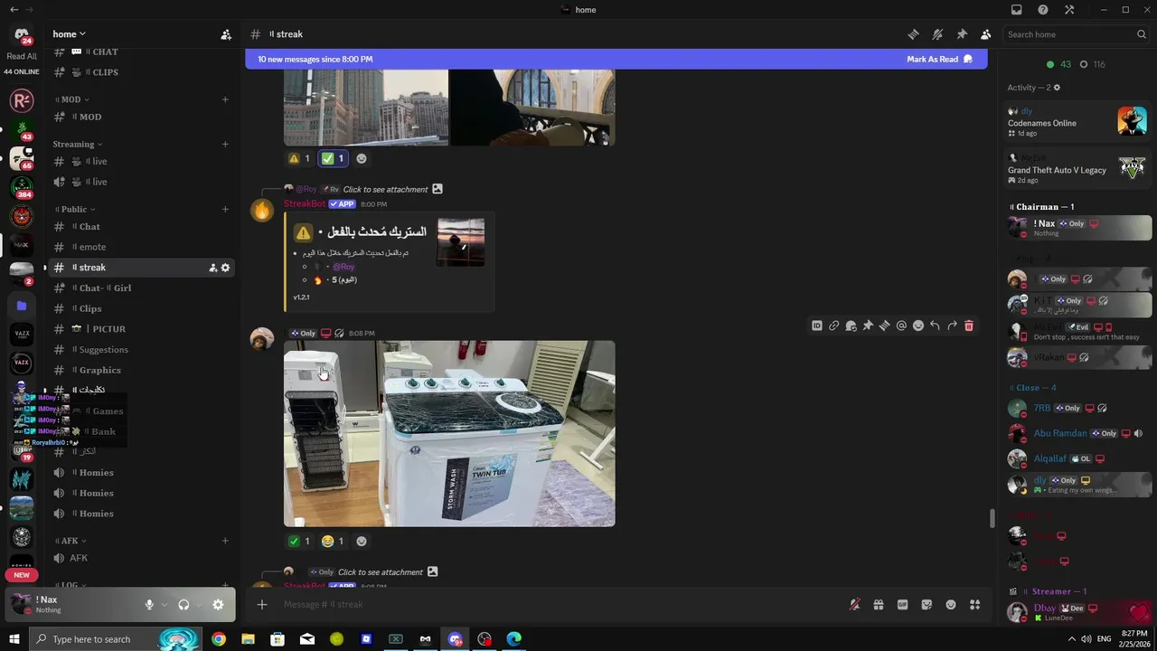This screenshot has width=1157, height=651.
Task: Toggle warning reaction on top image
Action: click(x=299, y=158)
